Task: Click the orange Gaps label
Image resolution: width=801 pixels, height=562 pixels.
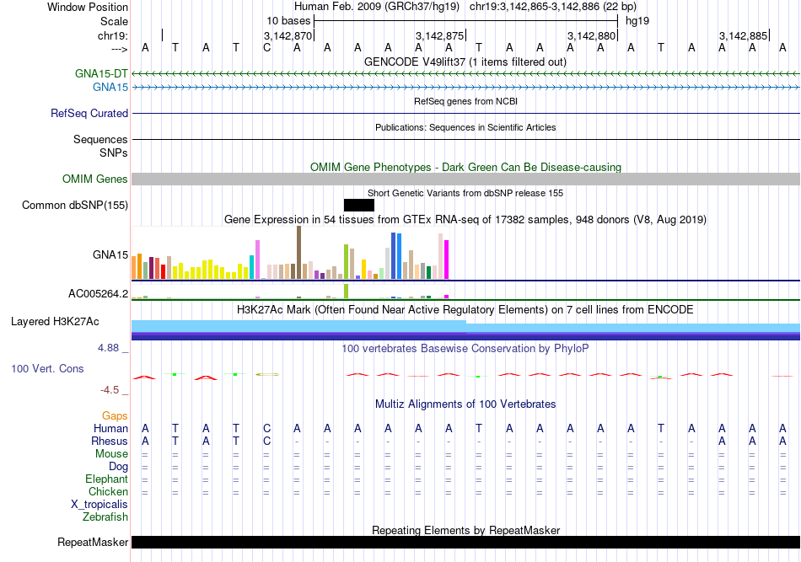Action: [115, 416]
